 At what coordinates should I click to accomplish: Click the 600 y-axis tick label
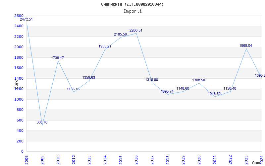click(x=20, y=120)
